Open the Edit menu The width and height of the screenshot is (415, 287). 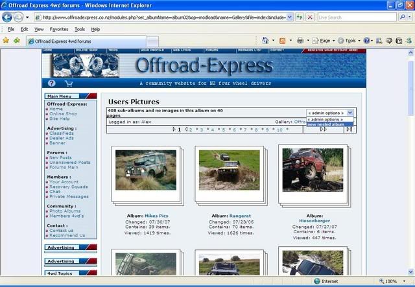tap(24, 29)
